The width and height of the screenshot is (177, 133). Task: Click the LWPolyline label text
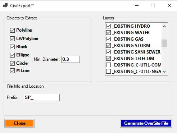[x=27, y=38]
